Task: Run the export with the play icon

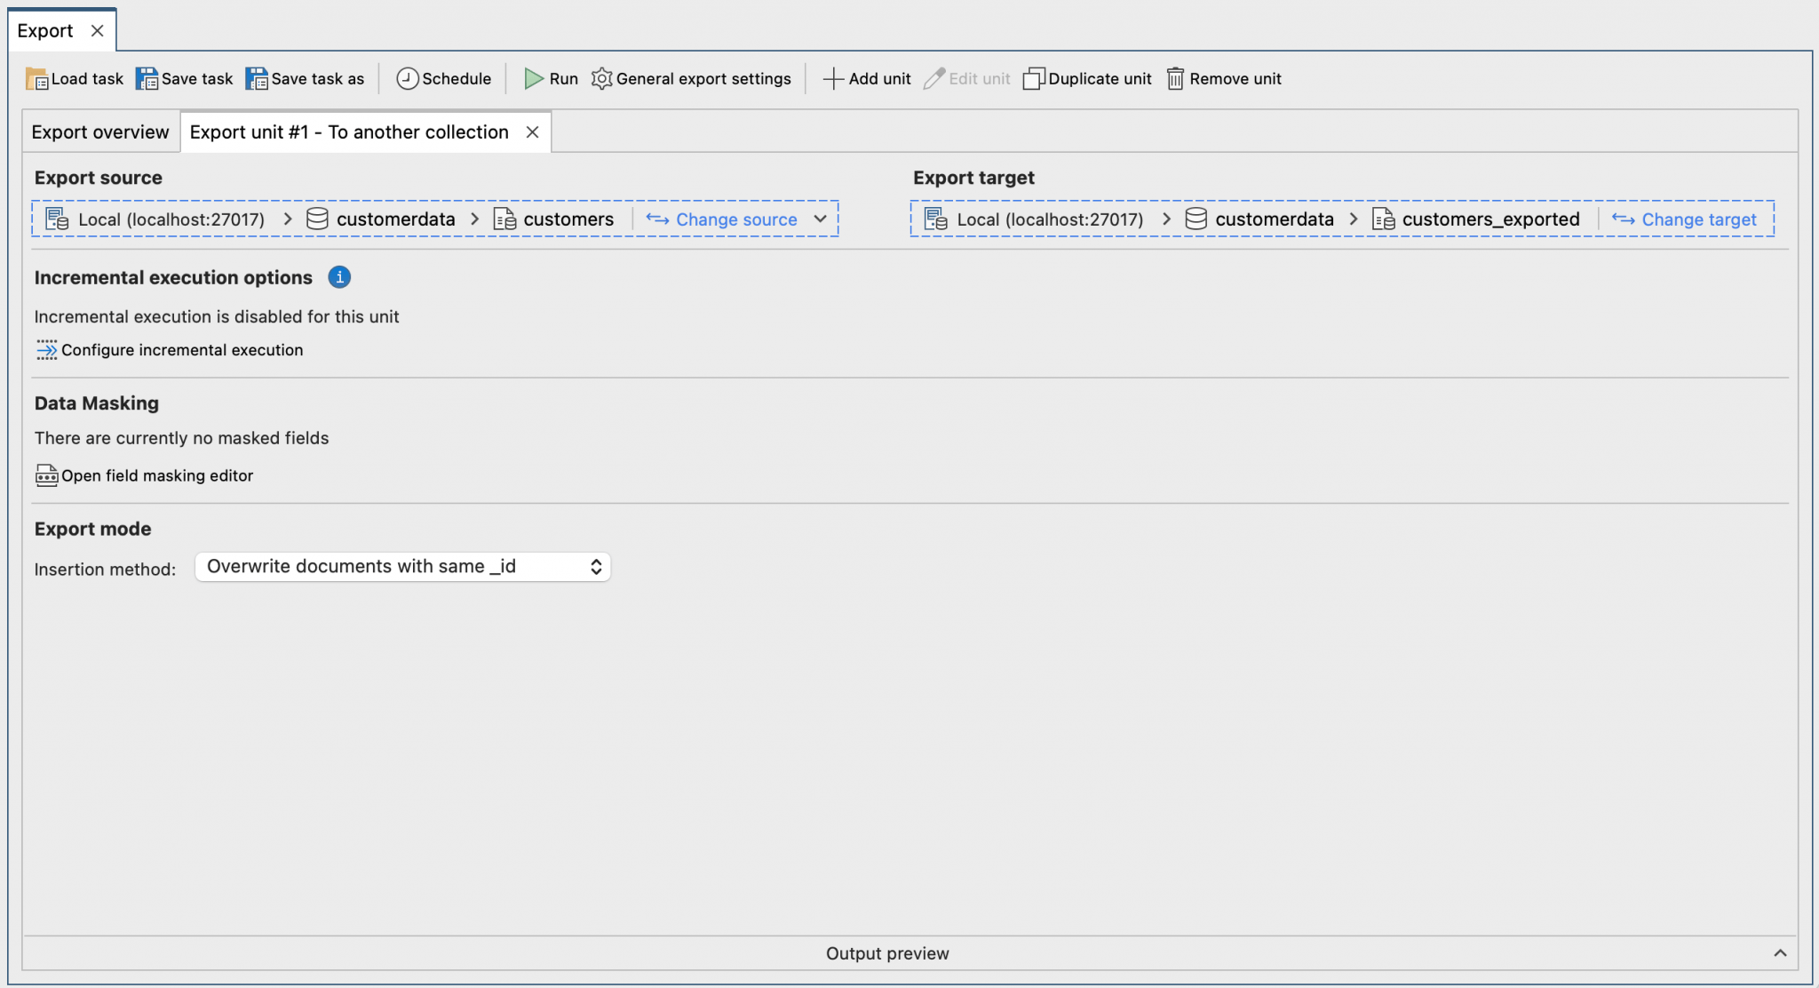Action: tap(534, 79)
